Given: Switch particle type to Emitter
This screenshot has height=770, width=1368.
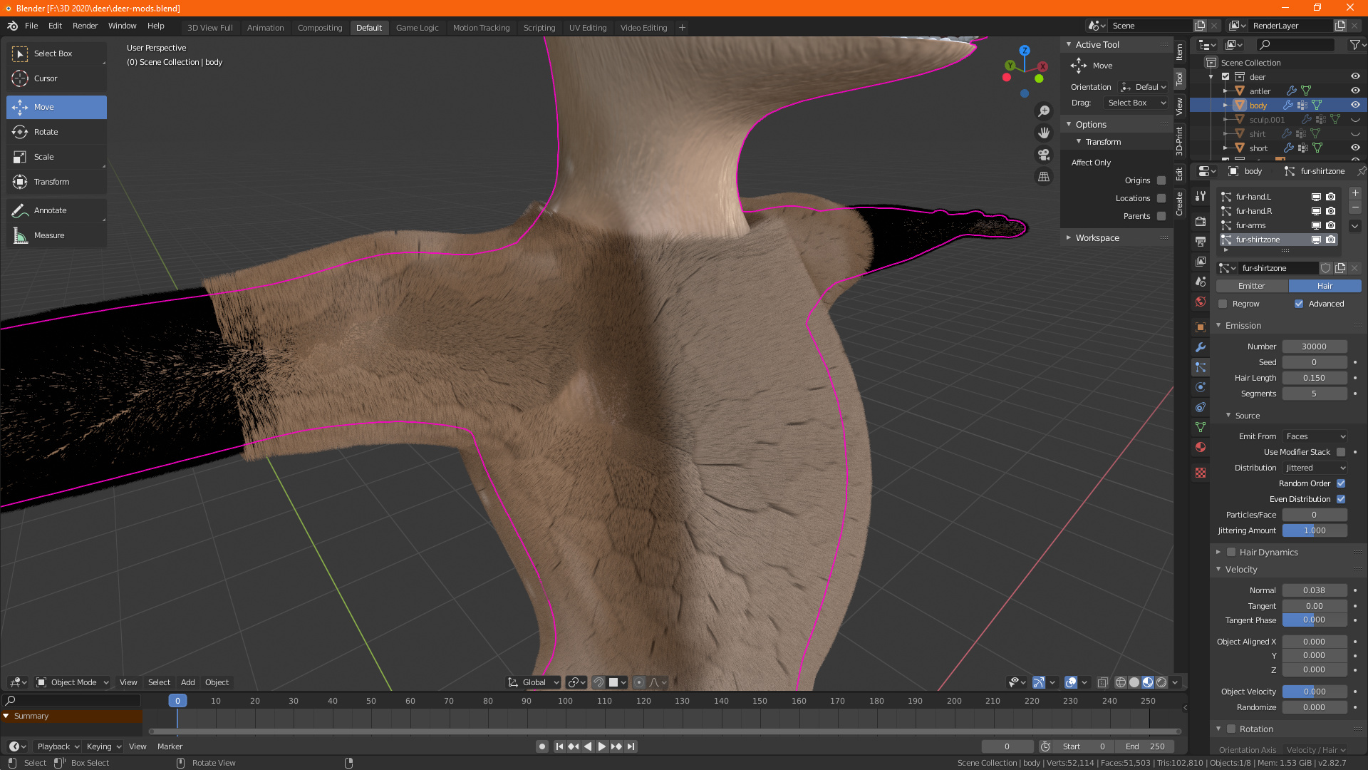Looking at the screenshot, I should 1252,286.
